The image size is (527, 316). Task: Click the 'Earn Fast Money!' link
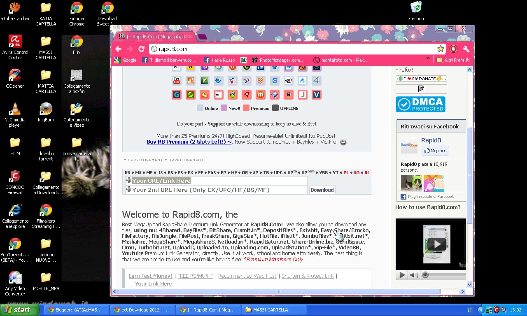pyautogui.click(x=150, y=276)
